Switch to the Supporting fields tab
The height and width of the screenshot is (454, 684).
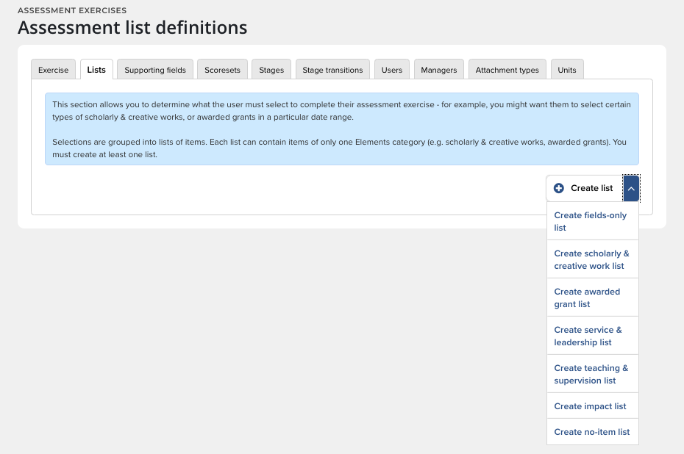[x=155, y=70]
